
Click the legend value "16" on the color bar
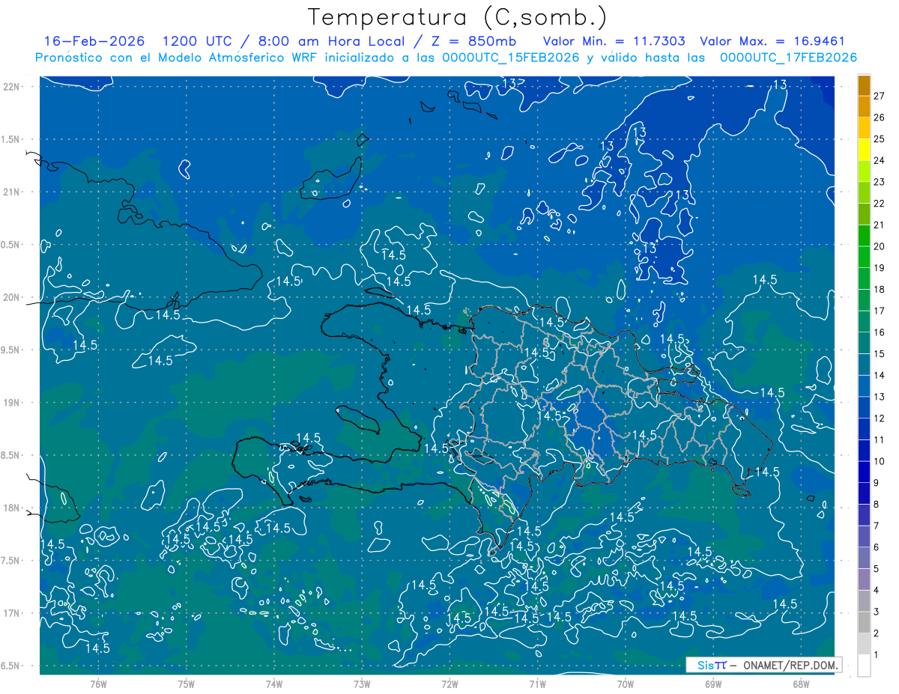tap(880, 332)
